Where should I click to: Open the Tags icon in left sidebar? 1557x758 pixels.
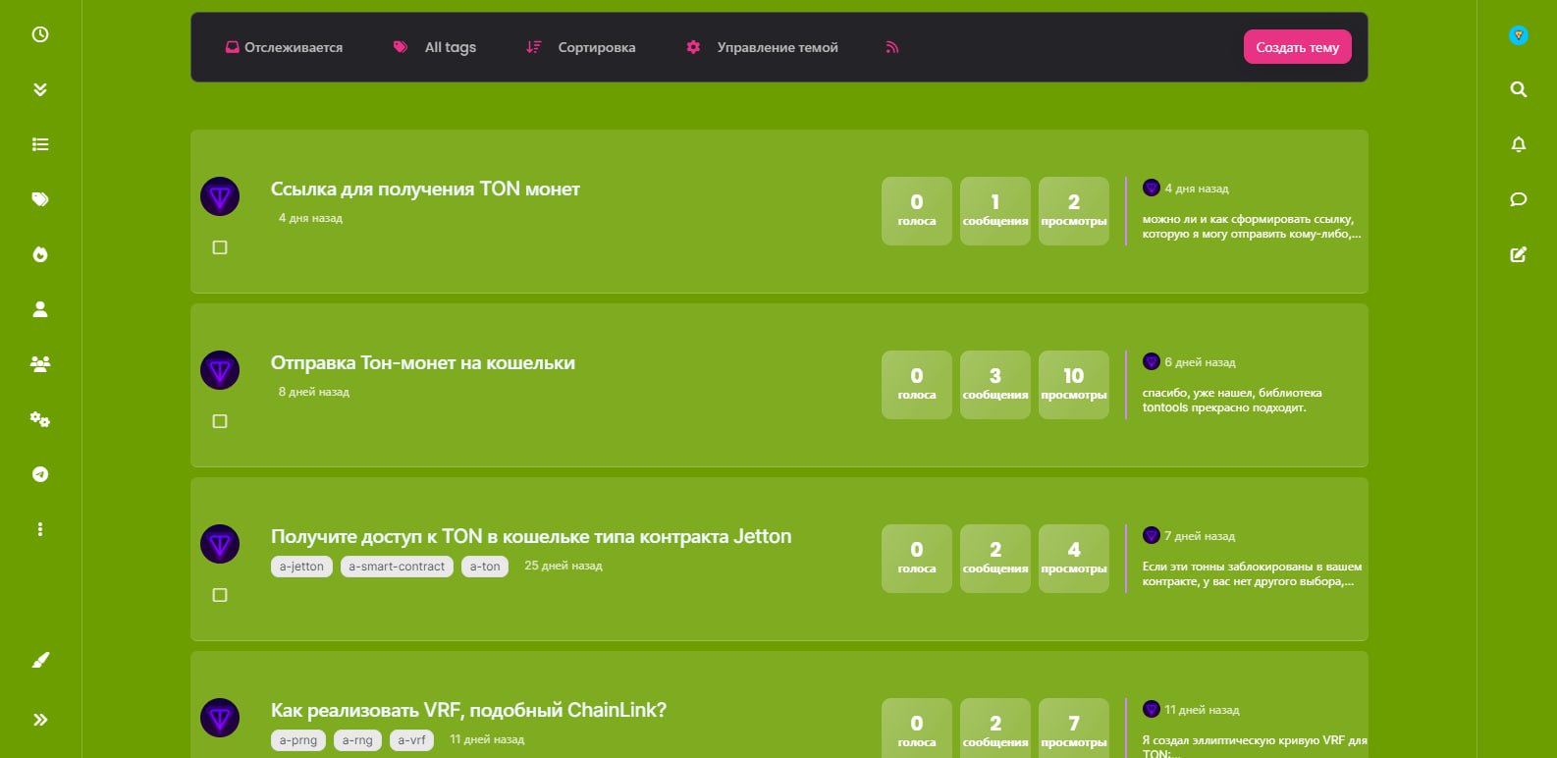[40, 199]
